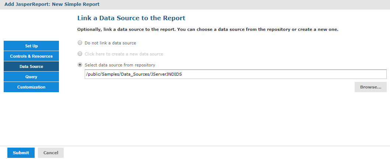
Task: Open the Data Source step
Action: [31, 66]
